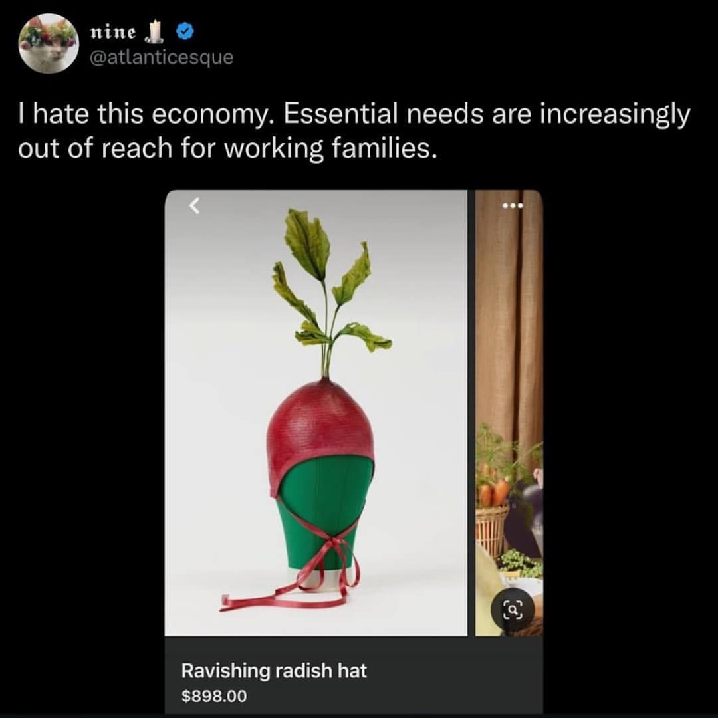Open the @atlanticesque profile handle
This screenshot has width=718, height=718.
click(x=161, y=57)
